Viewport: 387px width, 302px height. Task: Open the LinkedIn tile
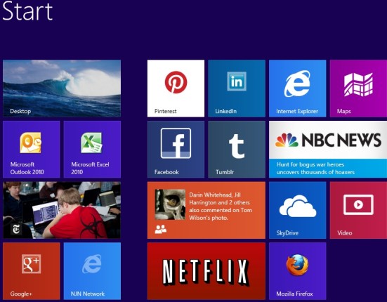(x=237, y=88)
